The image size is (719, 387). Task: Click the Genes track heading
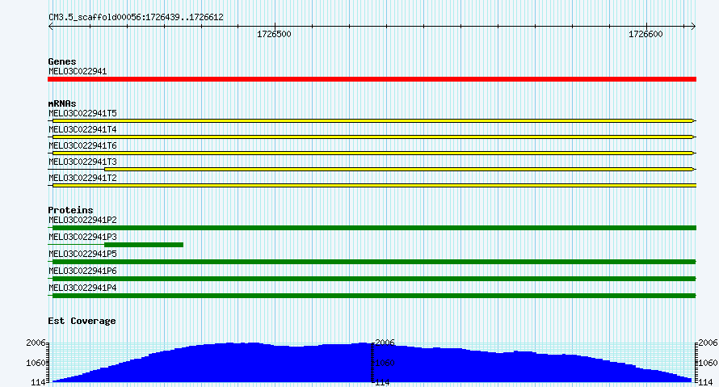[62, 61]
